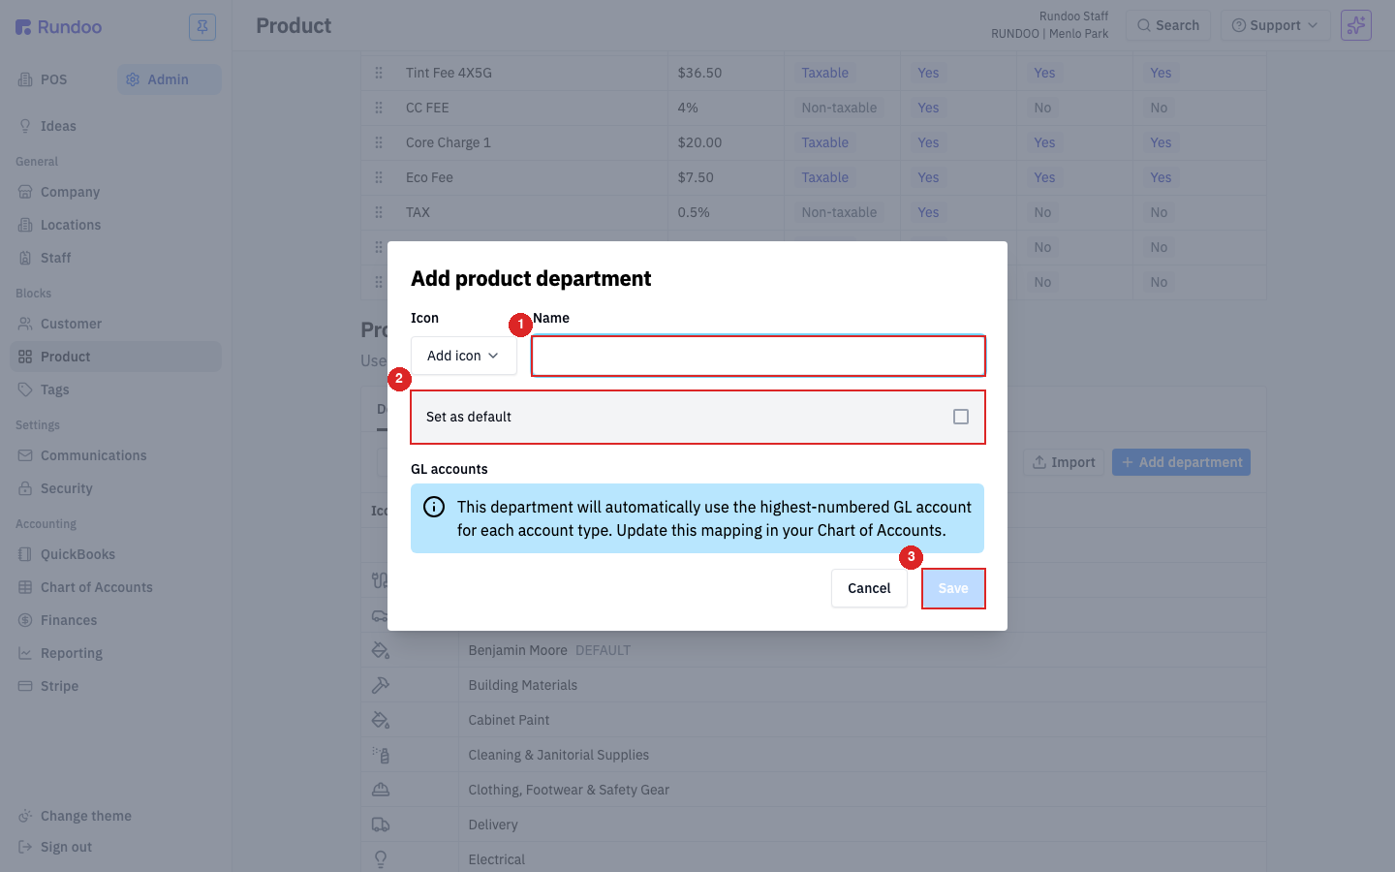Click the Rundoo logo
The height and width of the screenshot is (872, 1395).
point(58,27)
